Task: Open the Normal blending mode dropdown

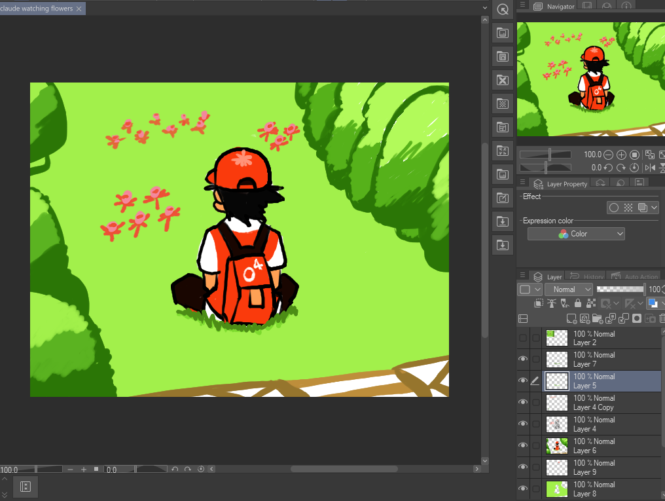Action: [568, 289]
